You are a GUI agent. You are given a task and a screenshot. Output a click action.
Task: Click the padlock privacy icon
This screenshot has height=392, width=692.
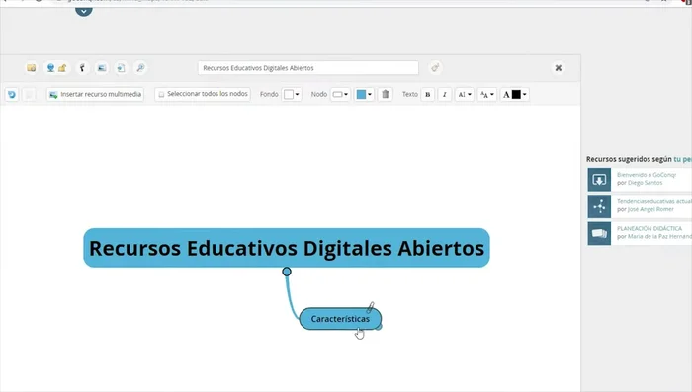[x=62, y=68]
